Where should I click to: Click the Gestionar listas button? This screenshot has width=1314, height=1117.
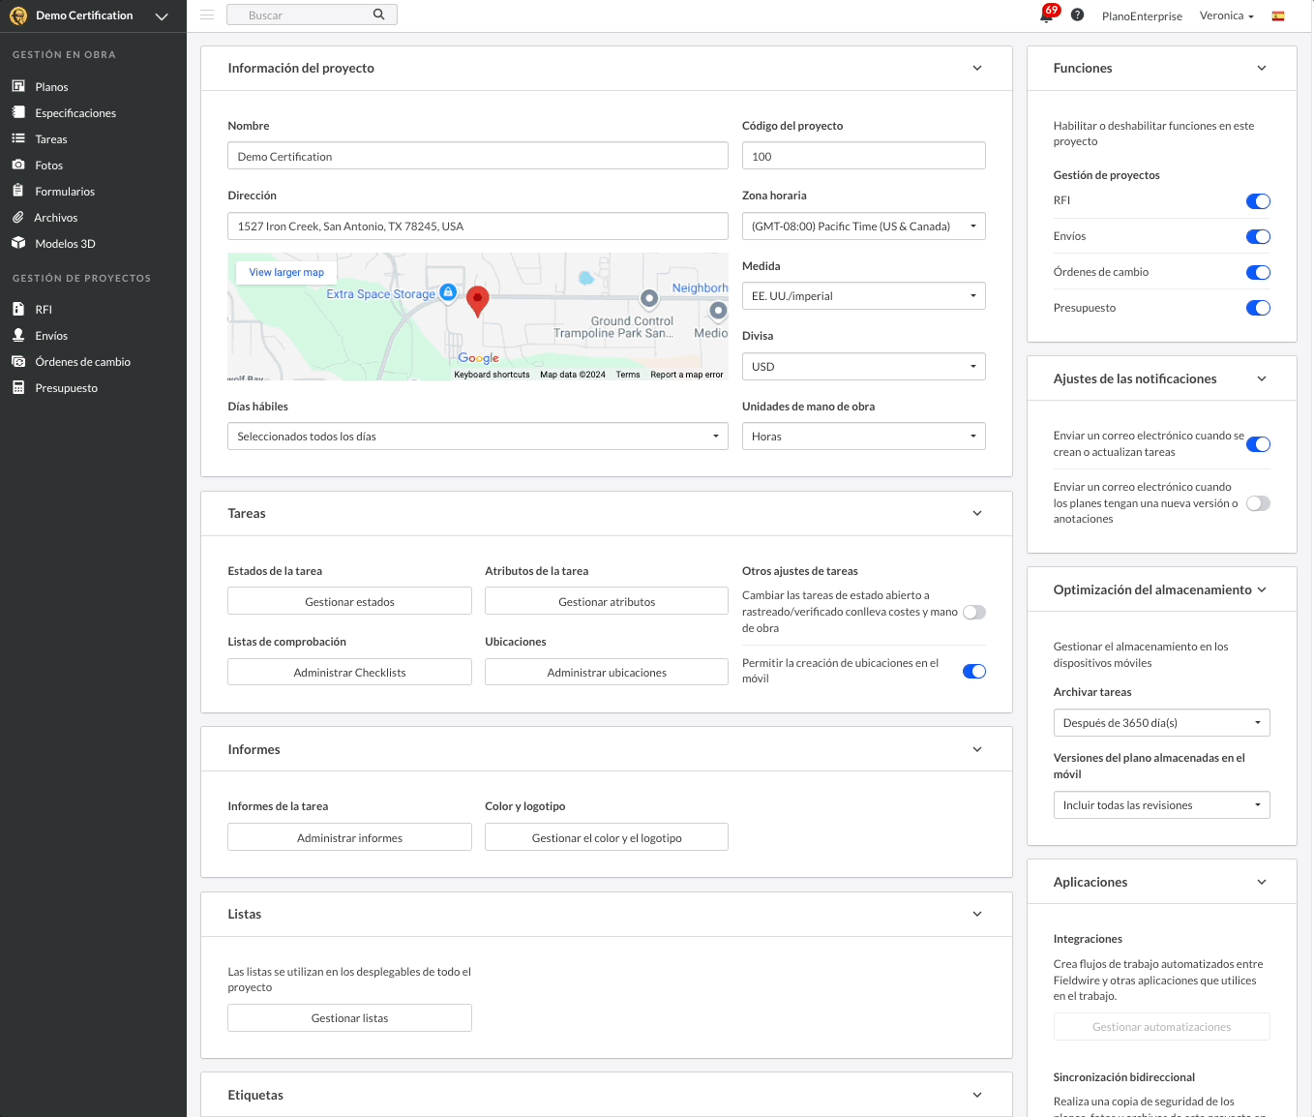coord(349,1017)
